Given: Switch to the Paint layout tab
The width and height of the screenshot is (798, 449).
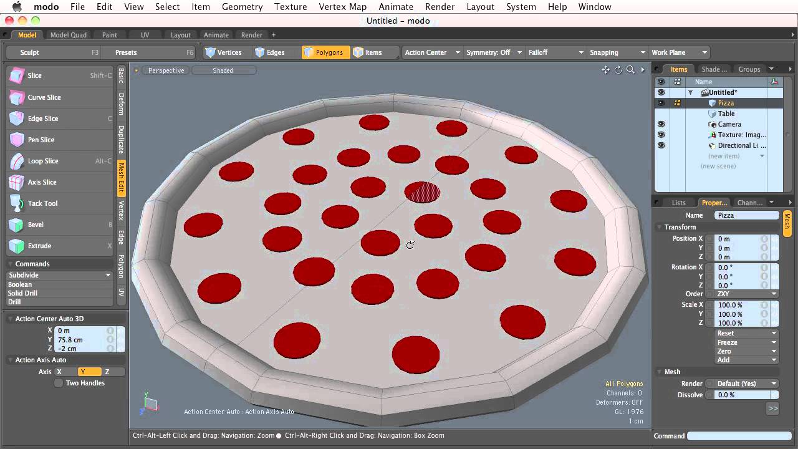Looking at the screenshot, I should point(110,35).
